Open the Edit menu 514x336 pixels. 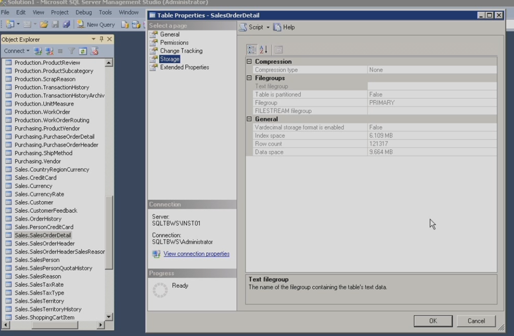click(21, 13)
